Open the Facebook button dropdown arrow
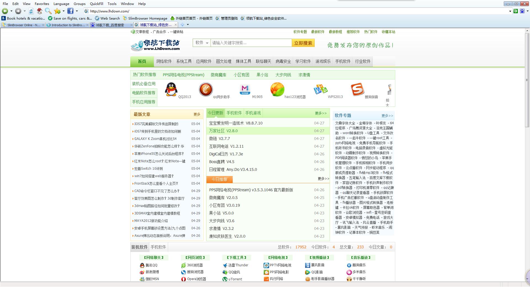The height and width of the screenshot is (287, 530). tap(77, 11)
